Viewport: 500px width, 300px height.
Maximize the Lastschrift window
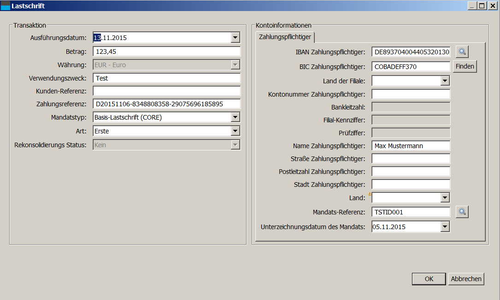click(x=482, y=6)
